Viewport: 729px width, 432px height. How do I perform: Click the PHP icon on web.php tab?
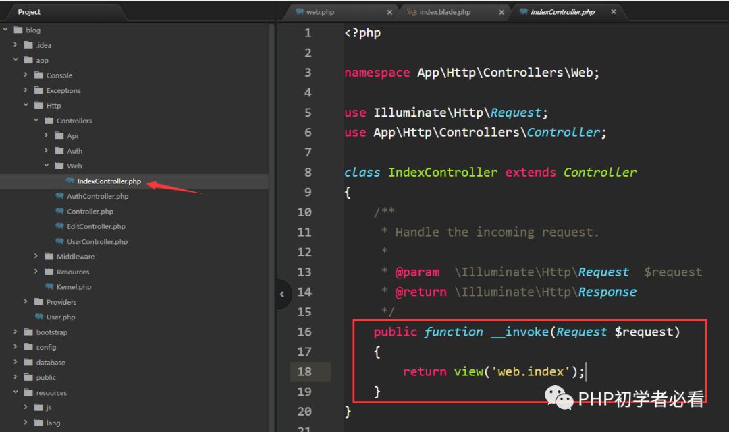pos(300,11)
